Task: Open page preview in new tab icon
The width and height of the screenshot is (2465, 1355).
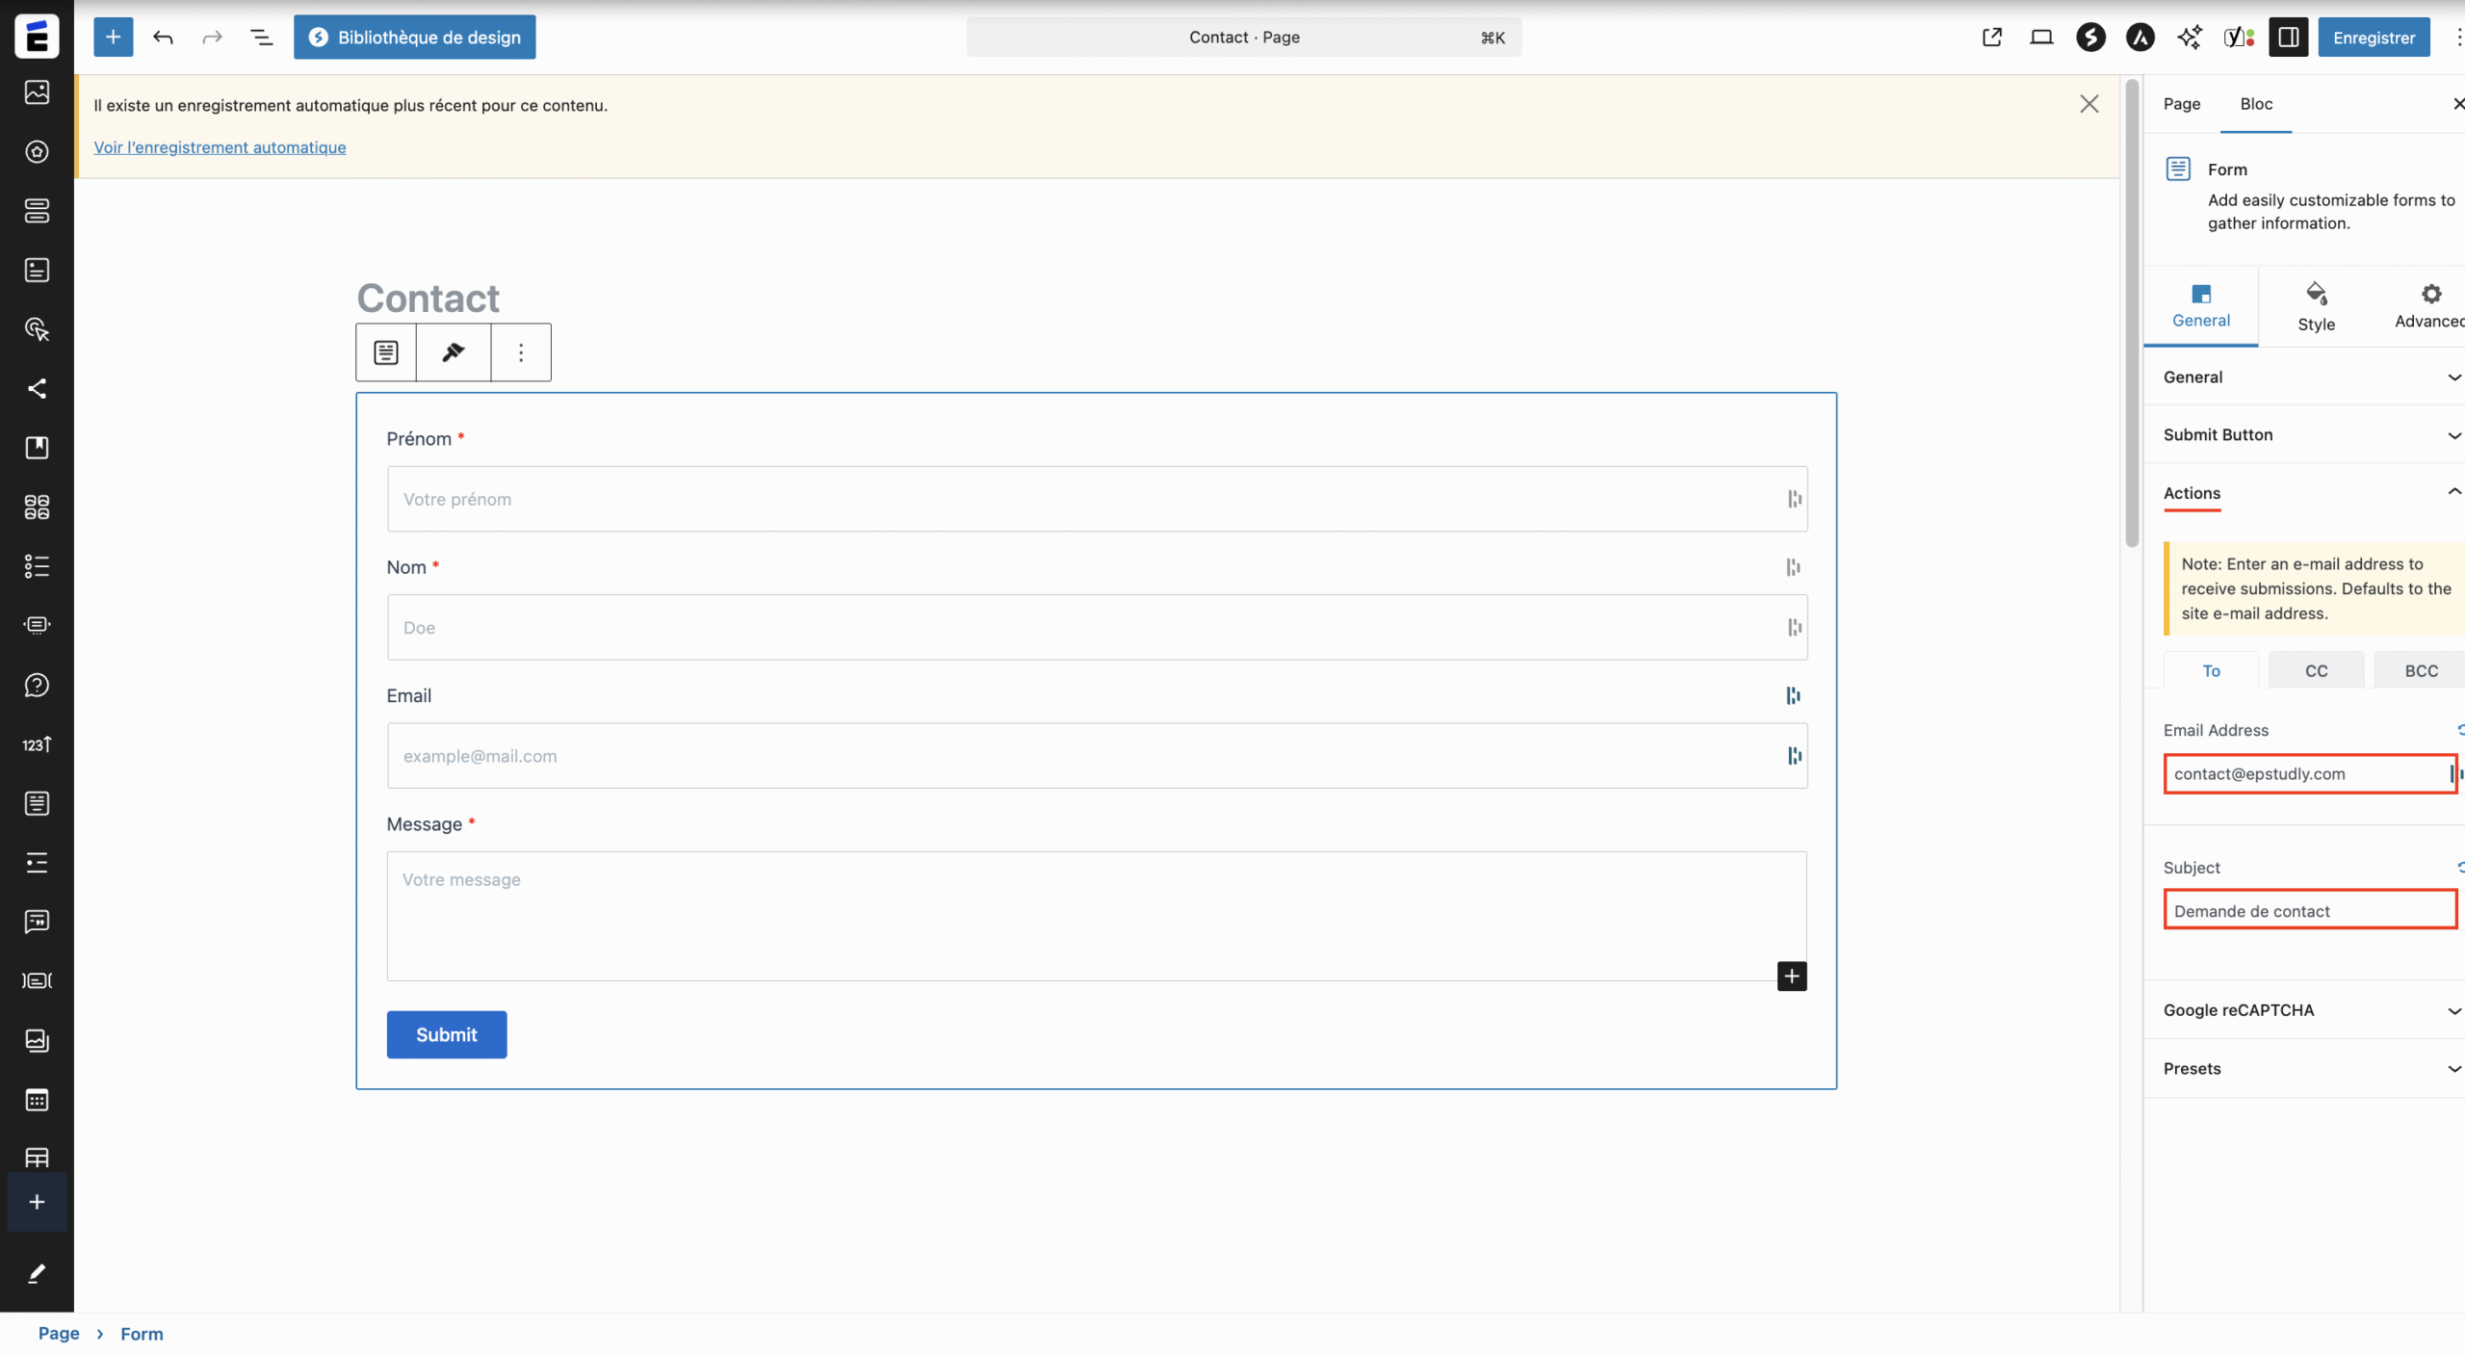Action: [1992, 38]
